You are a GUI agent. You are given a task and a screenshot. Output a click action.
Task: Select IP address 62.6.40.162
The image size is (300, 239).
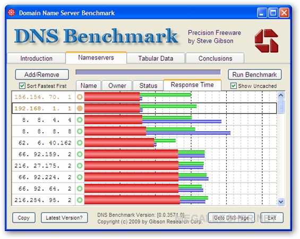[x=45, y=143]
